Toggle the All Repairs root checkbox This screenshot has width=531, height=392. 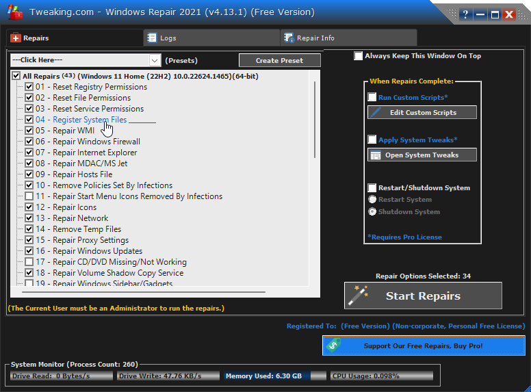click(16, 76)
